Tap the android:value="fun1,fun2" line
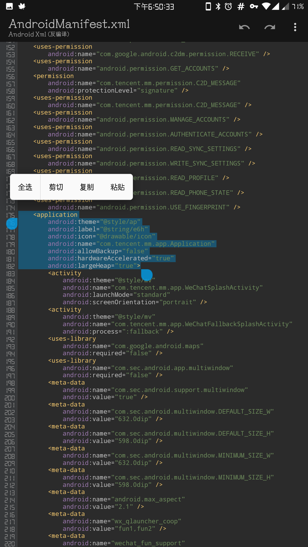Image resolution: width=308 pixels, height=547 pixels. click(114, 529)
